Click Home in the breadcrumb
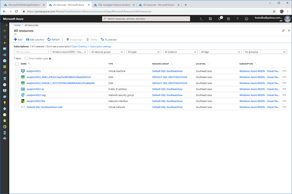 [x=17, y=25]
